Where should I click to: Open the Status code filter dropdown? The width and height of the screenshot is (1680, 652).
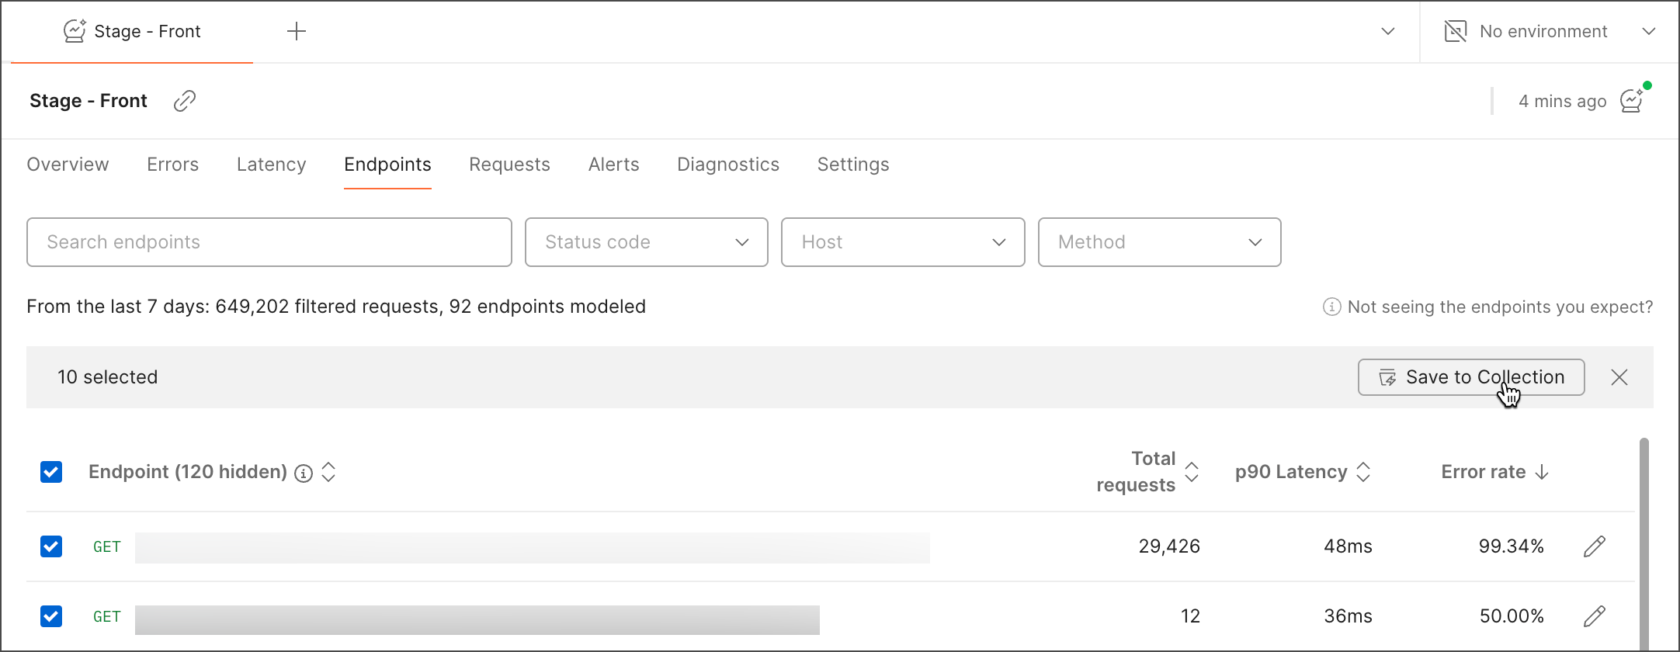tap(647, 242)
